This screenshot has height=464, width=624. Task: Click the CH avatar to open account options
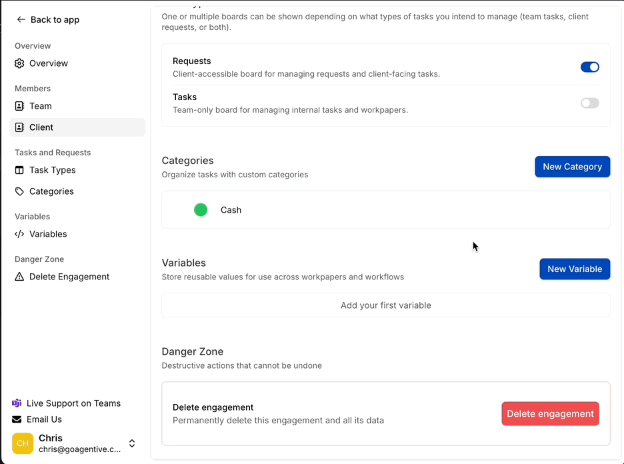pos(22,443)
